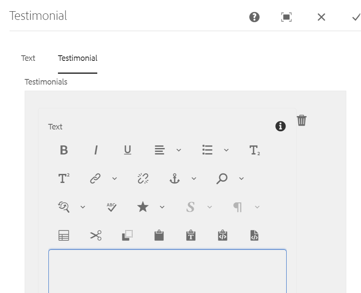The image size is (361, 293).
Task: Cut selection with the scissors icon
Action: 96,235
